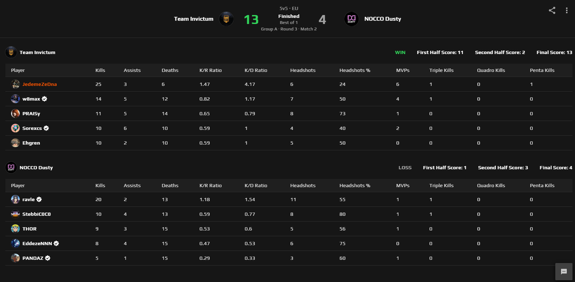This screenshot has width=575, height=282.
Task: Open the share icon menu
Action: click(x=552, y=10)
